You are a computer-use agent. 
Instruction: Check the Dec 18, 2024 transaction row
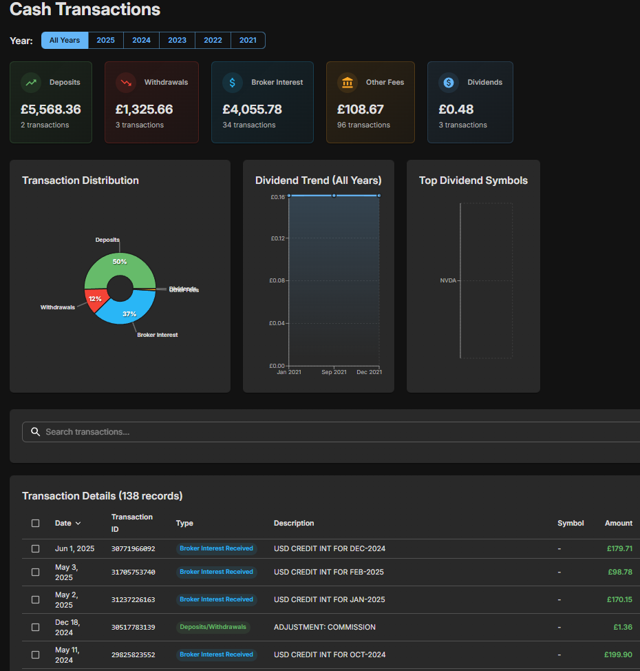pos(36,628)
